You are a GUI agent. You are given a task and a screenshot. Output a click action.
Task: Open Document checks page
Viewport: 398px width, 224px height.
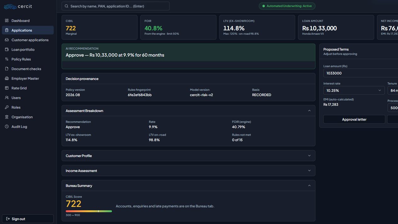pyautogui.click(x=28, y=69)
